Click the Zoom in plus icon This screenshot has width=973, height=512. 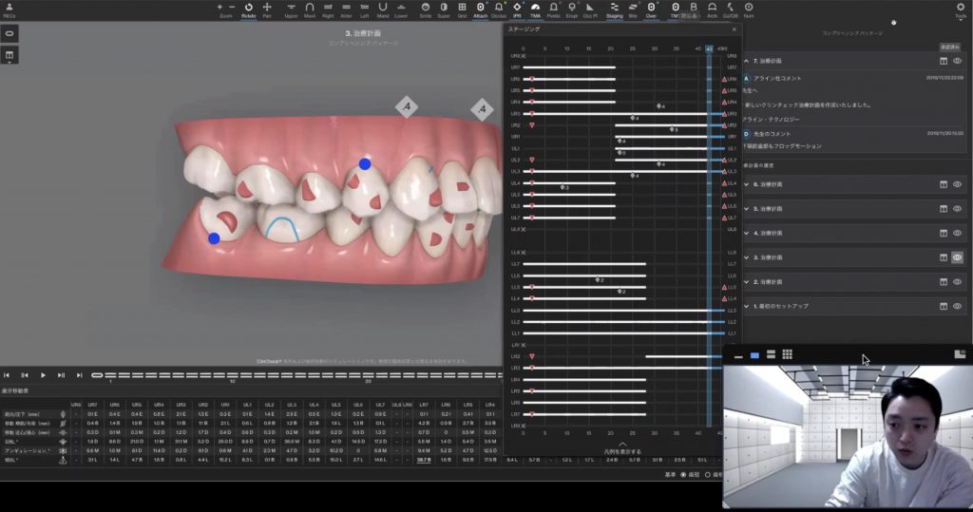pyautogui.click(x=219, y=7)
